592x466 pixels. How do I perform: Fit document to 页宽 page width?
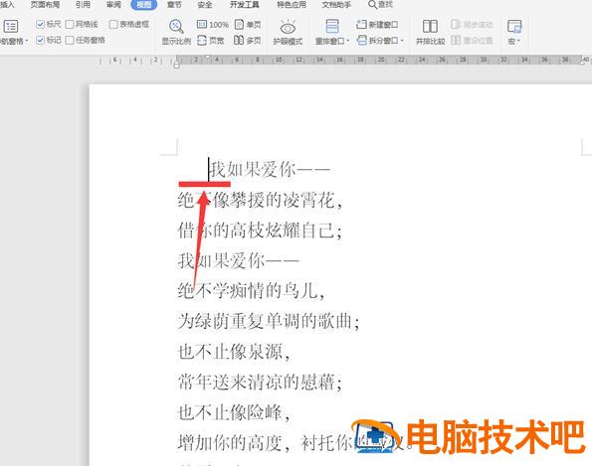(211, 41)
